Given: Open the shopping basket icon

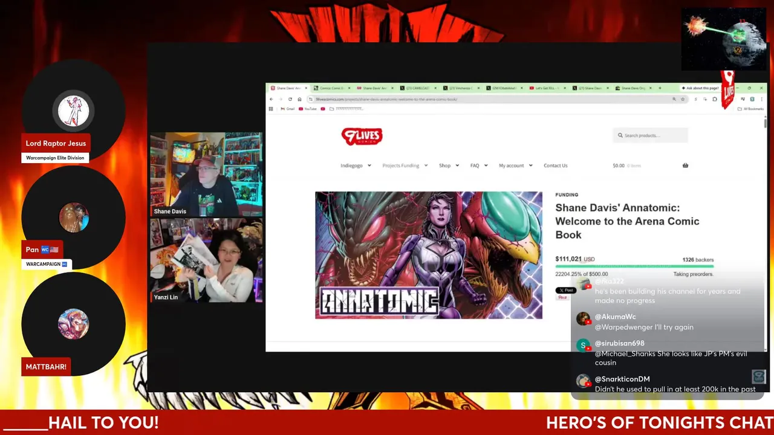Looking at the screenshot, I should click(x=685, y=166).
